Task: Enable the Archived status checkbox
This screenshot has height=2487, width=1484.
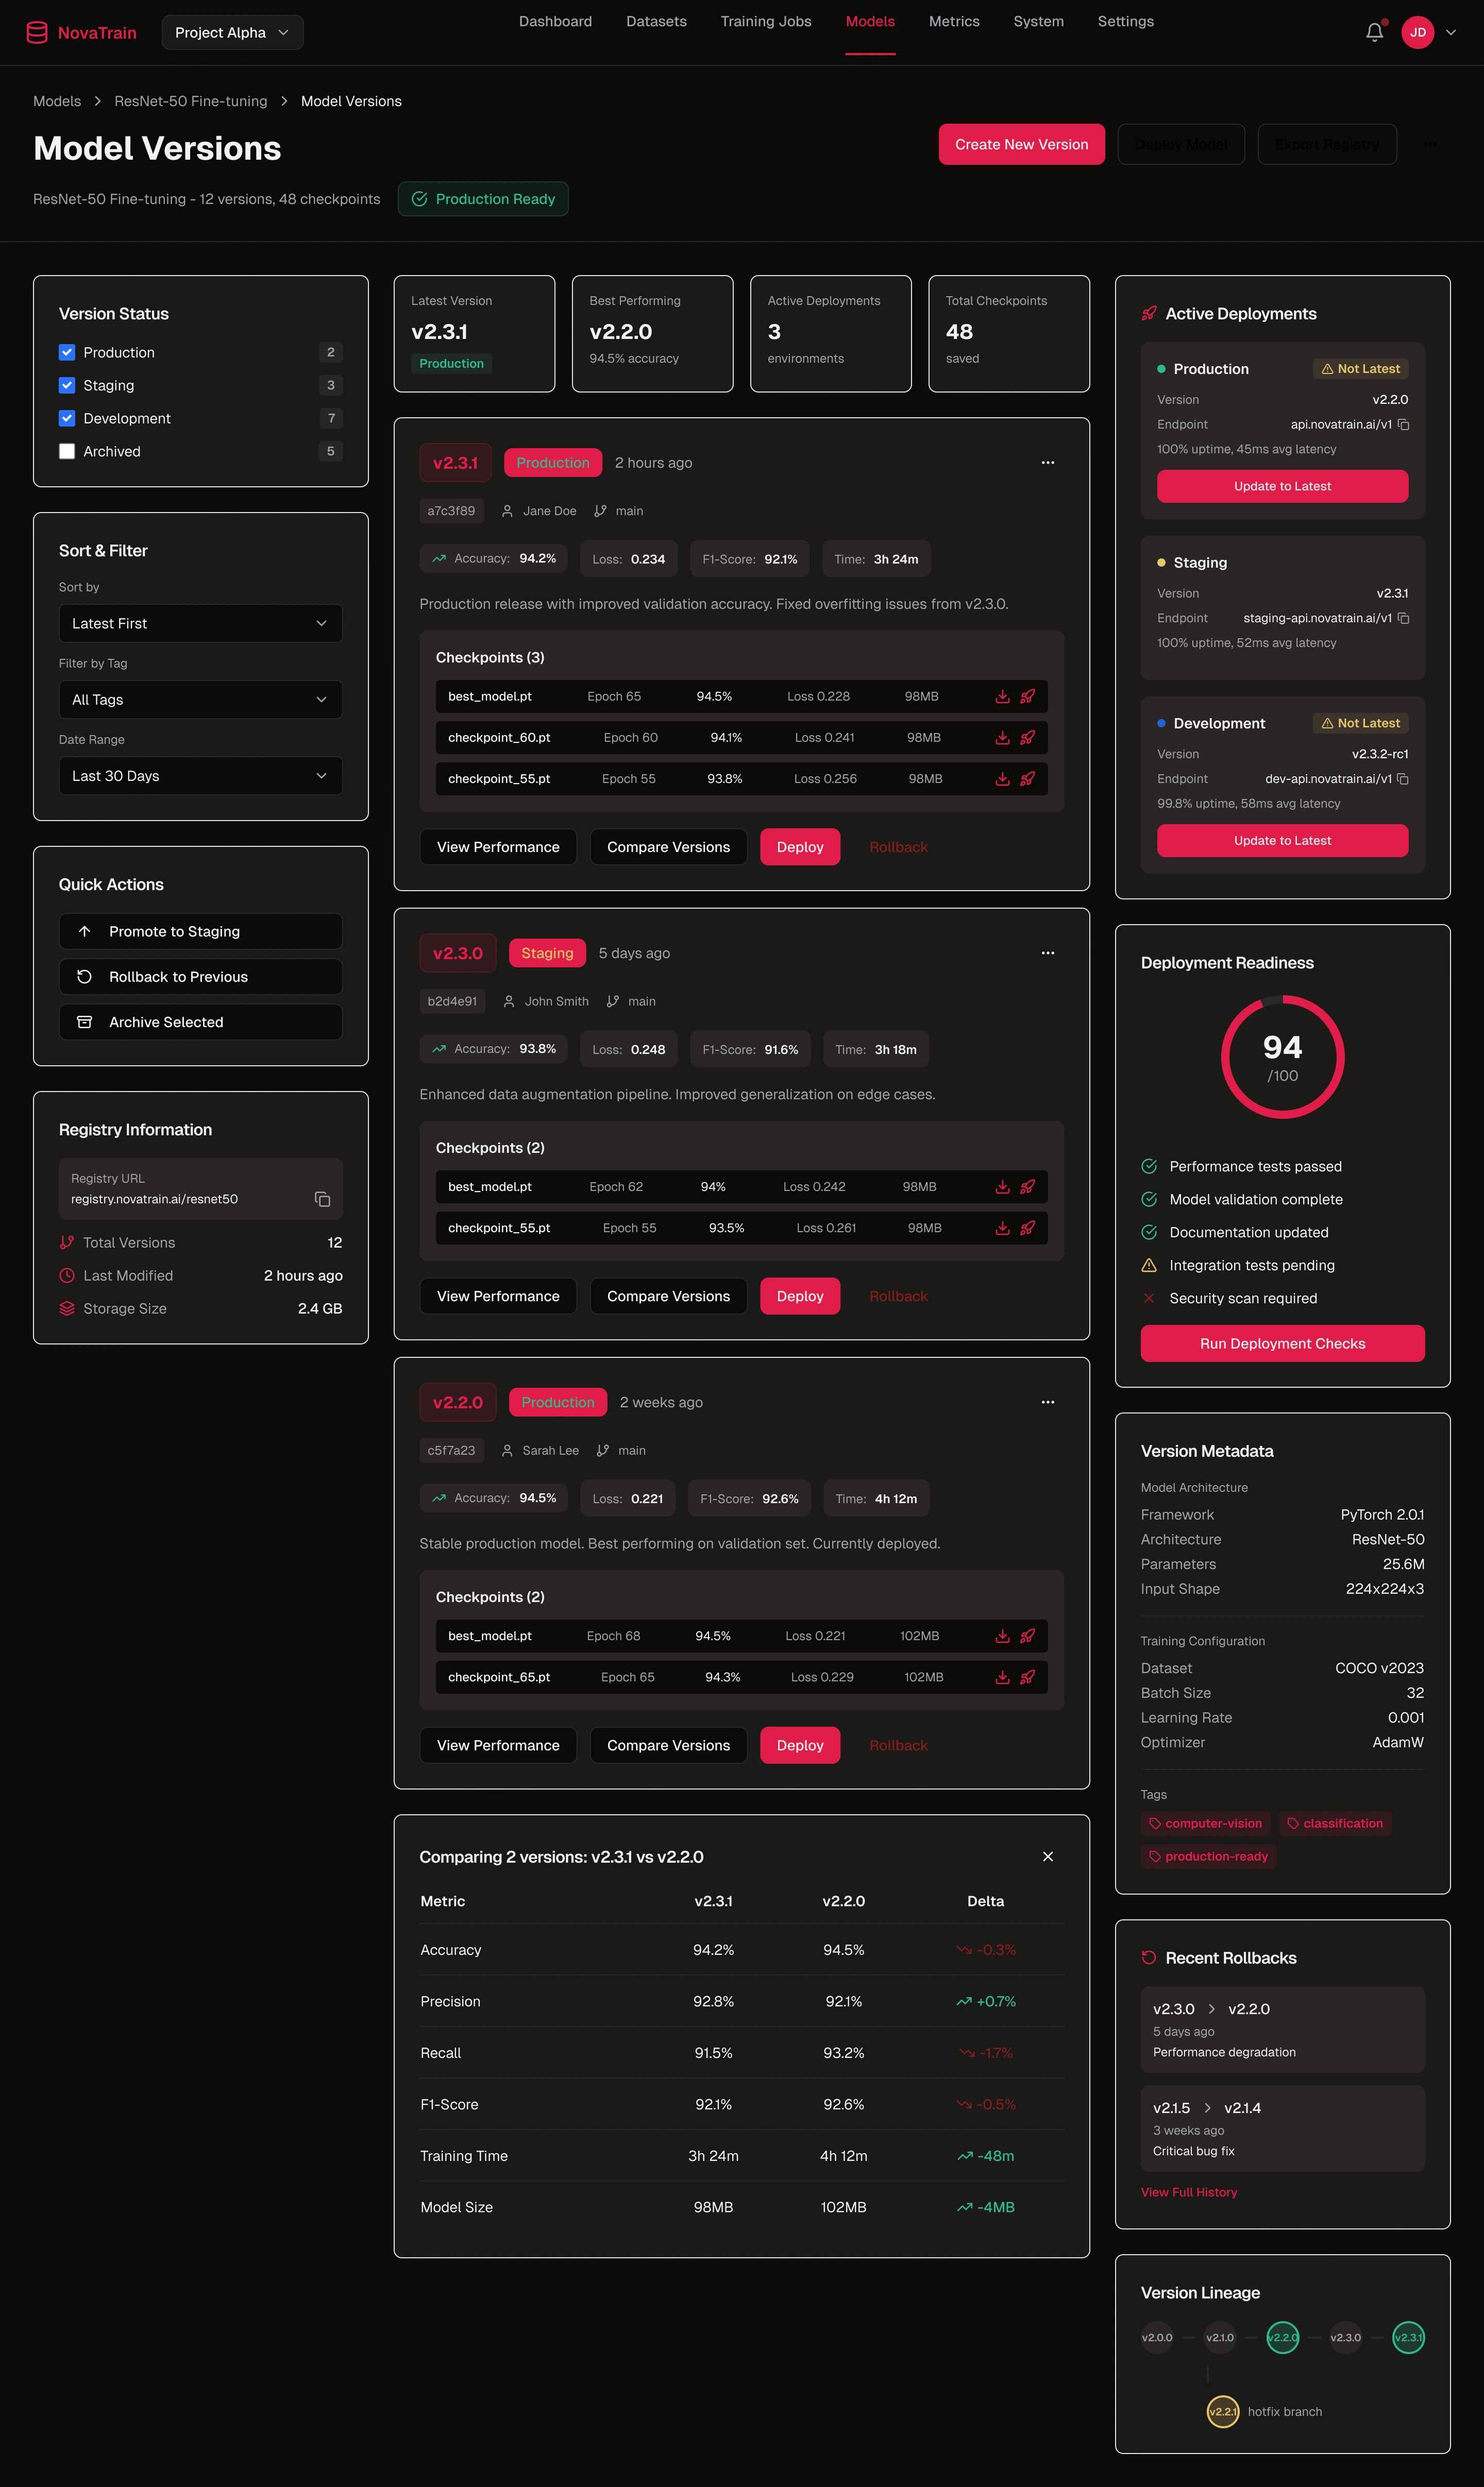Action: tap(67, 451)
